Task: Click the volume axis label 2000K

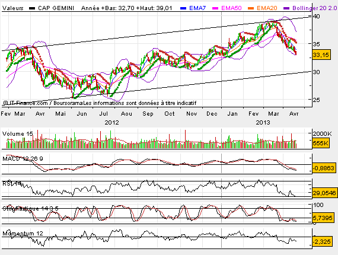Action: [323, 134]
